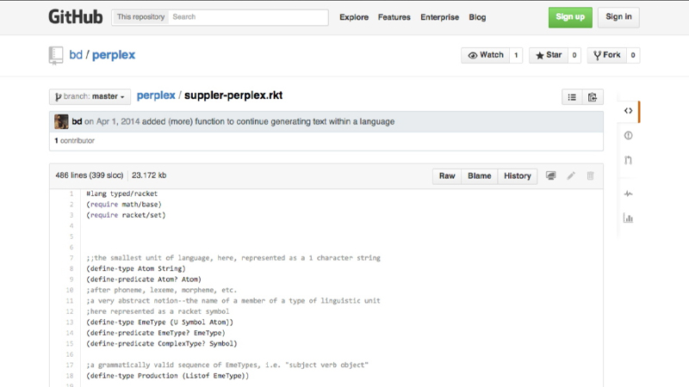The height and width of the screenshot is (387, 689).
Task: Show the file list icon button
Action: coord(572,97)
